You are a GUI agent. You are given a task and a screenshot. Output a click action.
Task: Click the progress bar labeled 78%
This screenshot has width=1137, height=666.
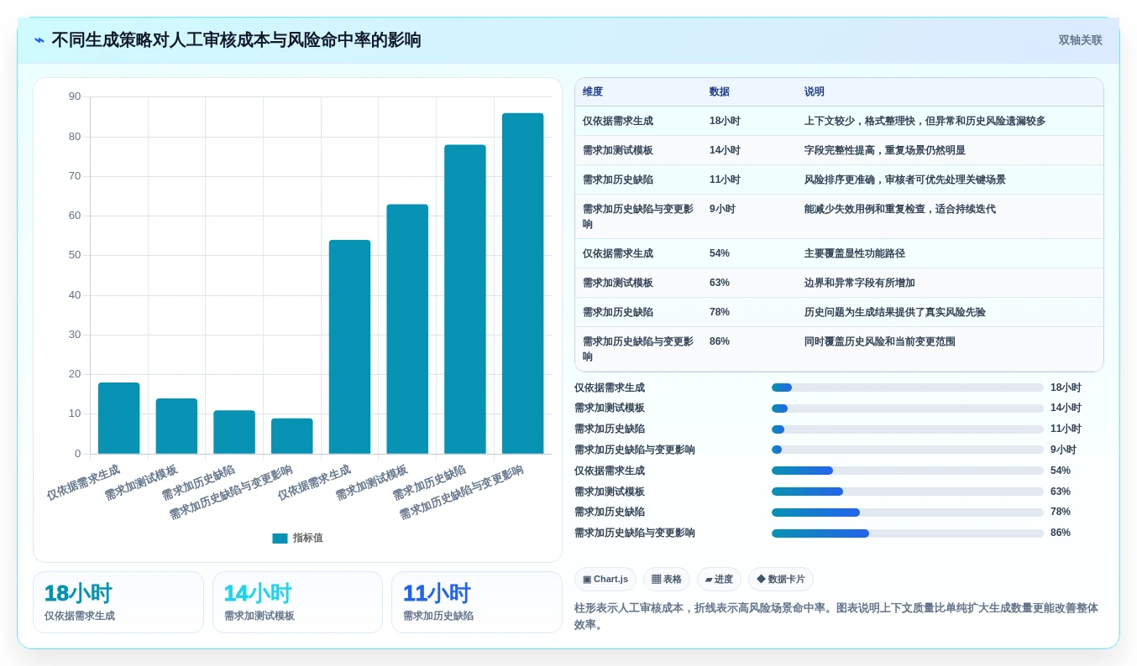[x=908, y=513]
